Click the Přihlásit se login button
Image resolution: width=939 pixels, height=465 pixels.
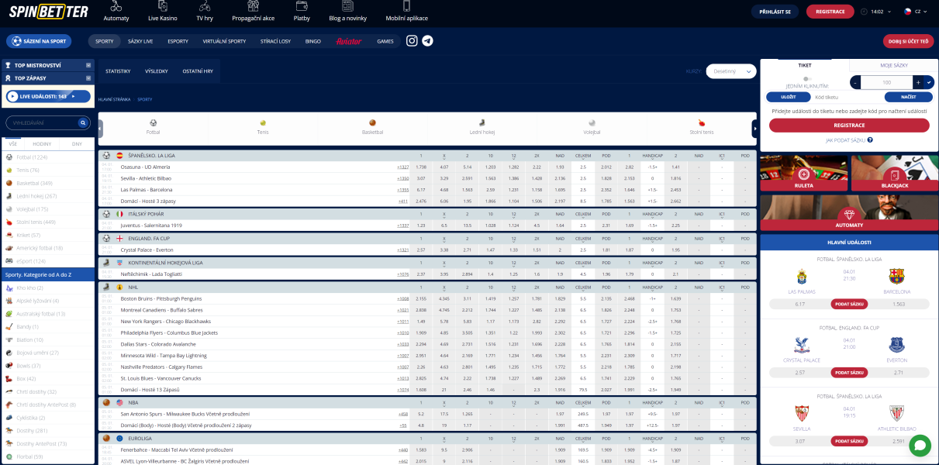(x=775, y=12)
